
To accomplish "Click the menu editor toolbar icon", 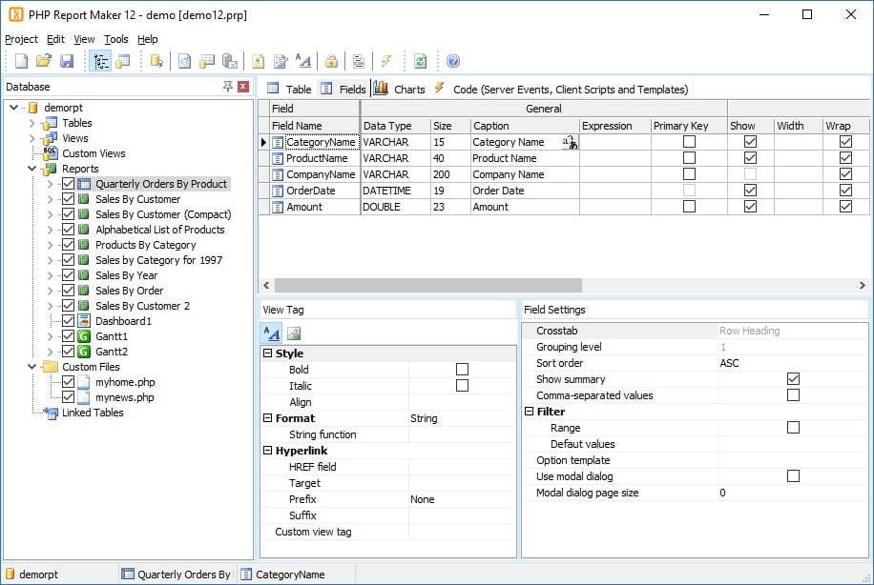I will coord(359,61).
